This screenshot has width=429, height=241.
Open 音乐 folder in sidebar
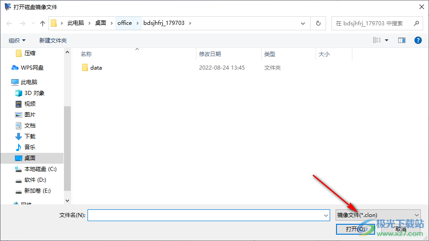[x=25, y=147]
